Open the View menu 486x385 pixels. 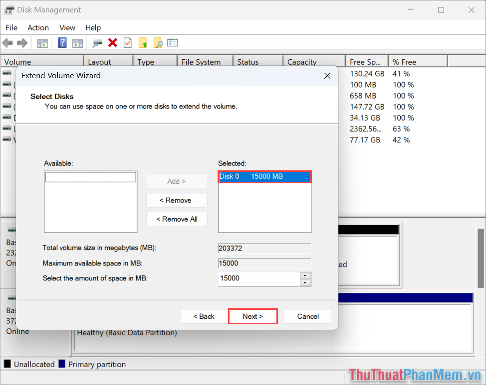[x=67, y=27]
